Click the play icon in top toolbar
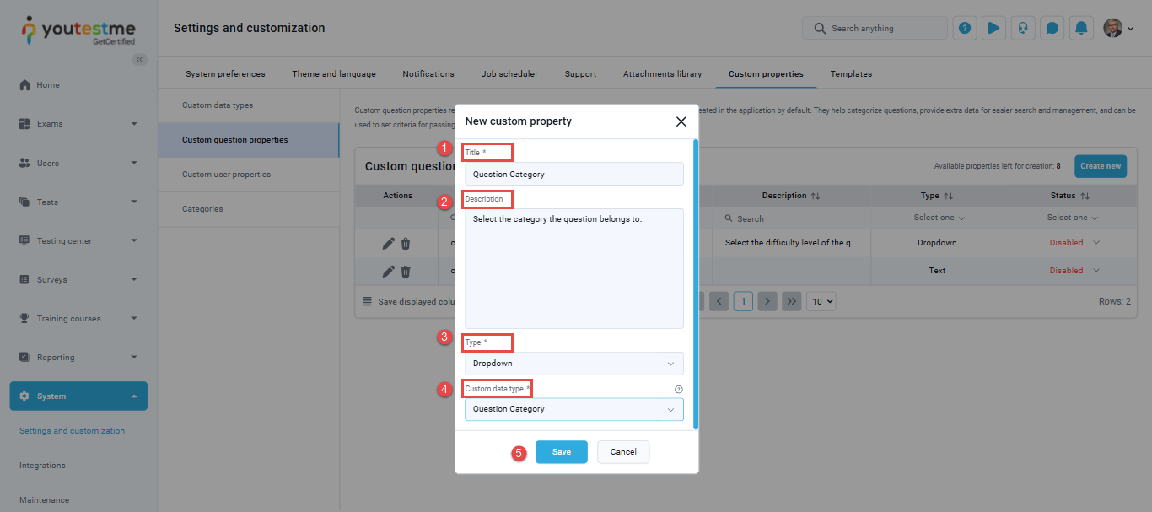The image size is (1152, 512). [x=993, y=28]
